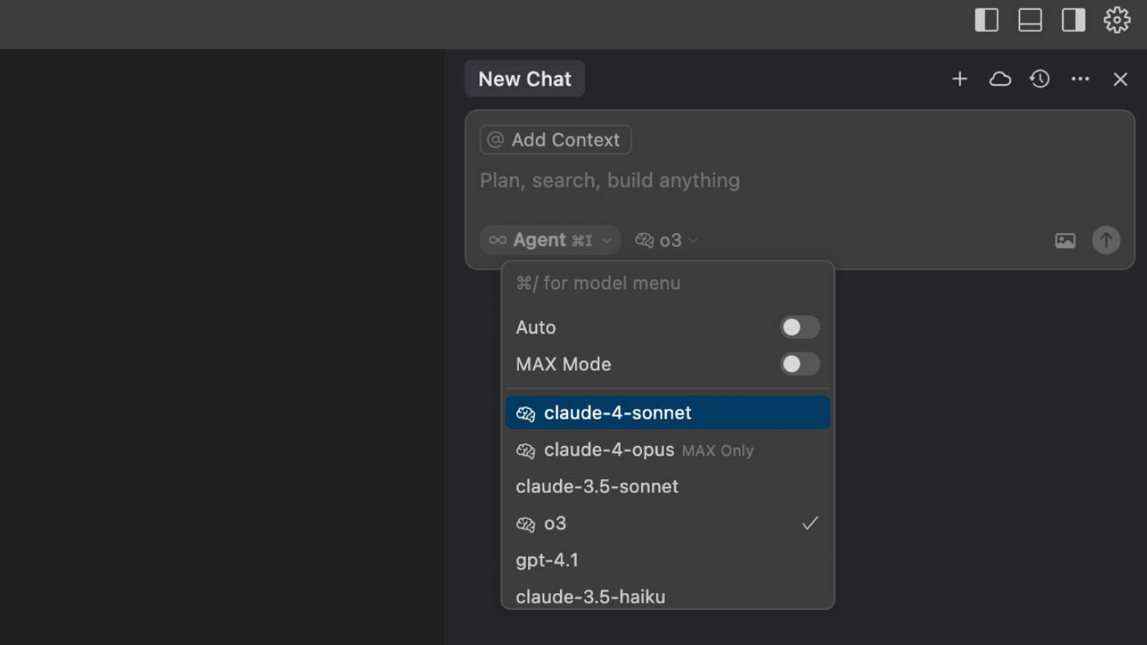Image resolution: width=1147 pixels, height=645 pixels.
Task: Send the message with the arrow button
Action: pos(1106,240)
